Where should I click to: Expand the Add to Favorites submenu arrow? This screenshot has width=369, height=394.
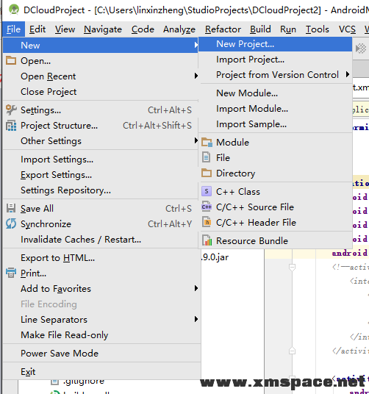(196, 288)
